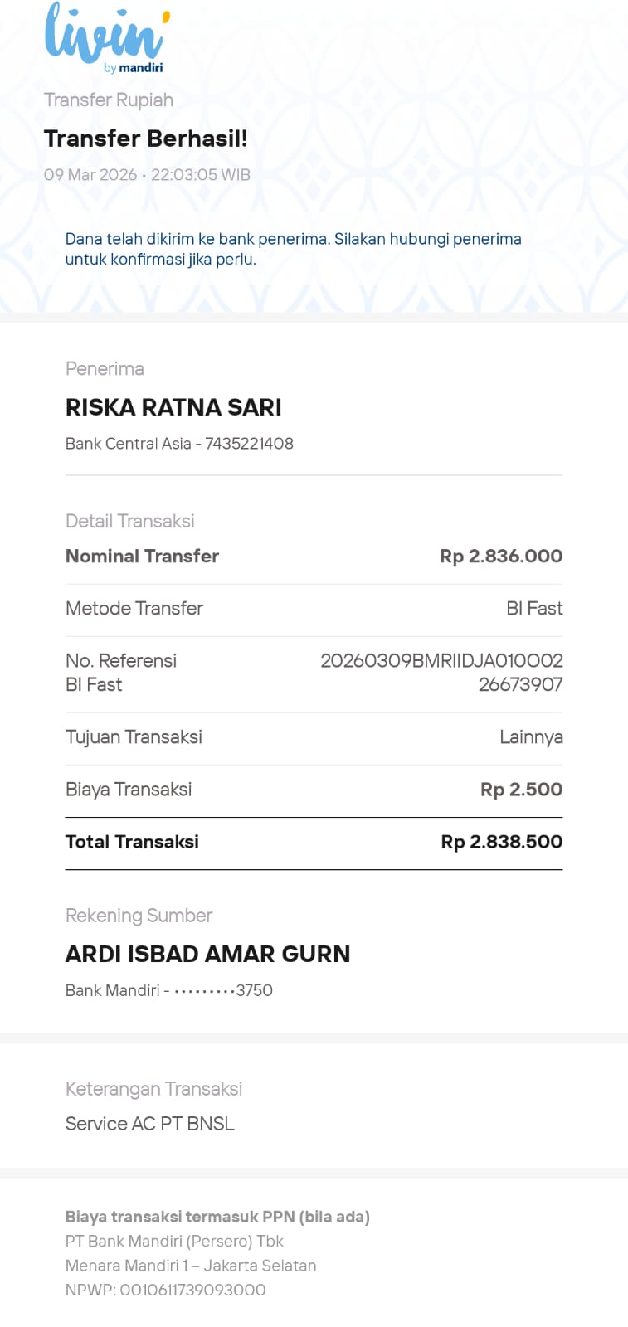The width and height of the screenshot is (628, 1327).
Task: Click the Livin' by Mandiri logo
Action: [107, 38]
